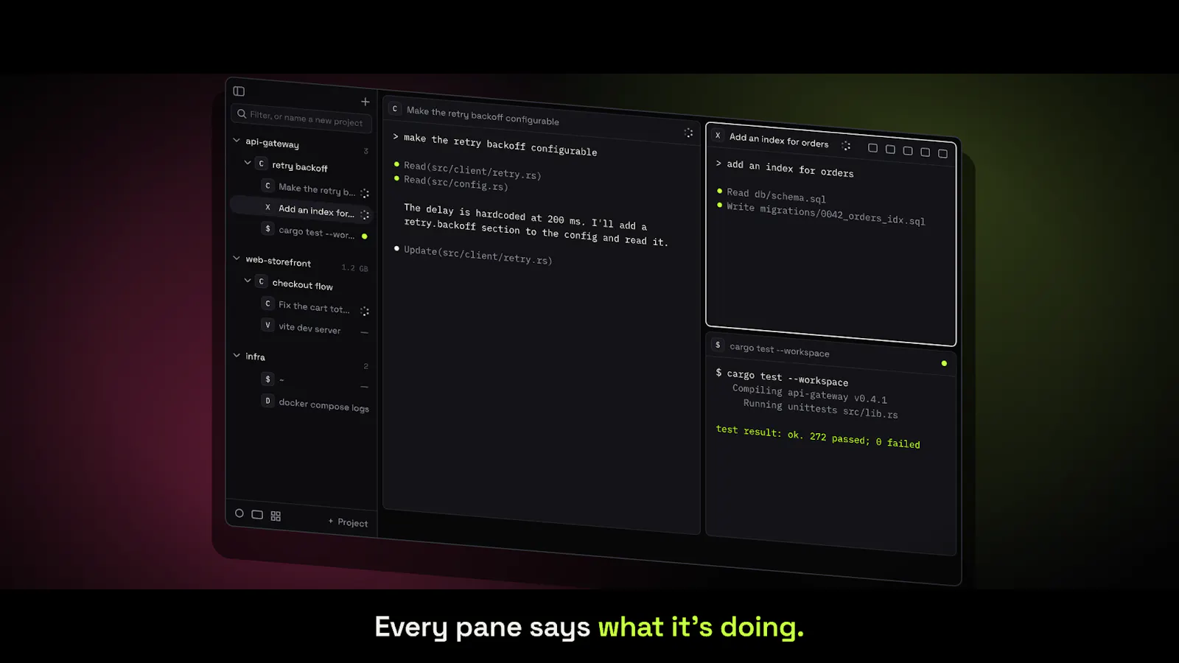This screenshot has height=663, width=1179.
Task: Select the infra project name
Action: click(255, 357)
